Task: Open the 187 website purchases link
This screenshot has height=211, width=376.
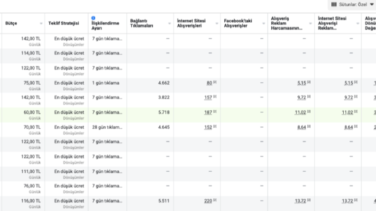Action: tap(208, 113)
